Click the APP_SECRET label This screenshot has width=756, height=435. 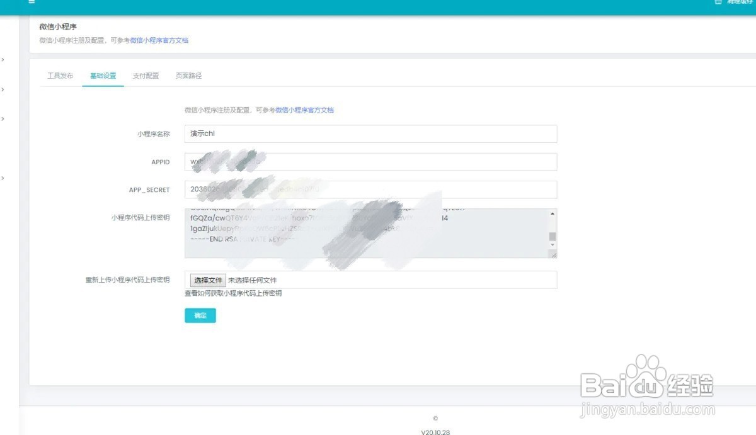(149, 189)
